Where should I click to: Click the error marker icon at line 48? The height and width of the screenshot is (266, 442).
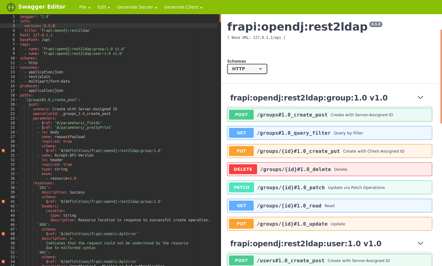point(3,234)
